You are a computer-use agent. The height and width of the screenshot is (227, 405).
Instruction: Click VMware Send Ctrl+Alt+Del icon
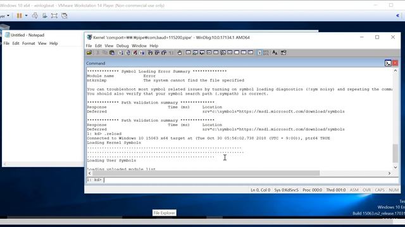[x=35, y=16]
